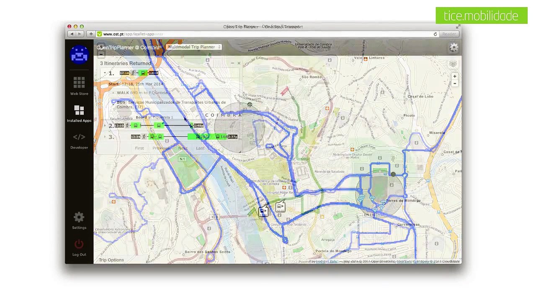Close the itineraries results panel
Screen dimensions: 536x301
(239, 64)
